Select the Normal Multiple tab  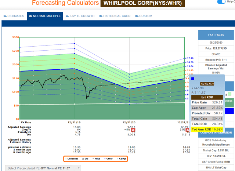45,16
